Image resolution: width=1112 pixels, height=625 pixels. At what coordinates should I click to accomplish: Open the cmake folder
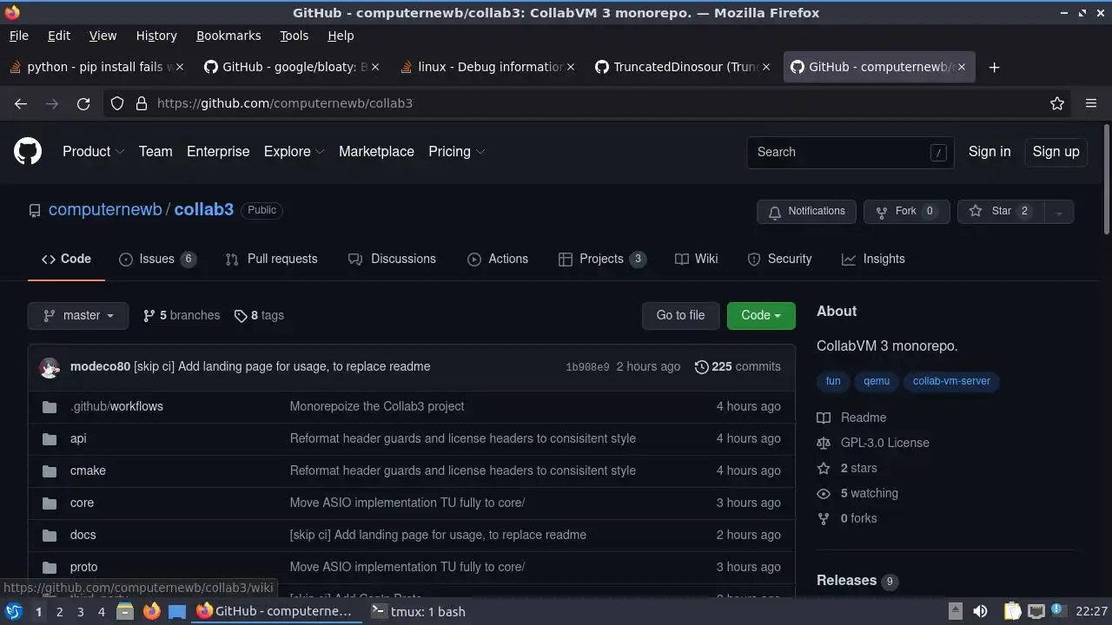(88, 470)
